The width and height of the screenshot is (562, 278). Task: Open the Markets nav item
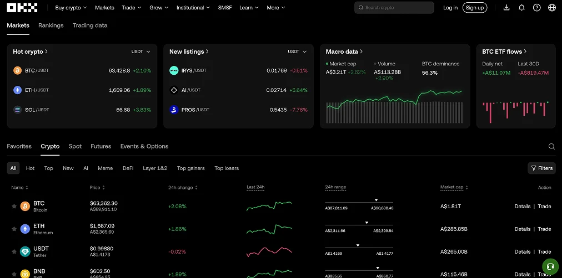[x=104, y=8]
